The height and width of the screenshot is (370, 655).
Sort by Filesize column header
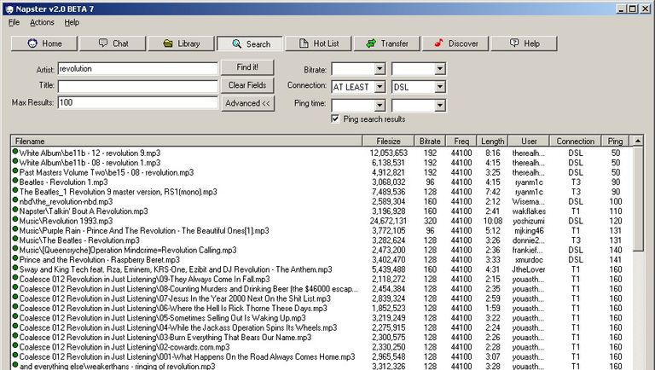pos(388,142)
